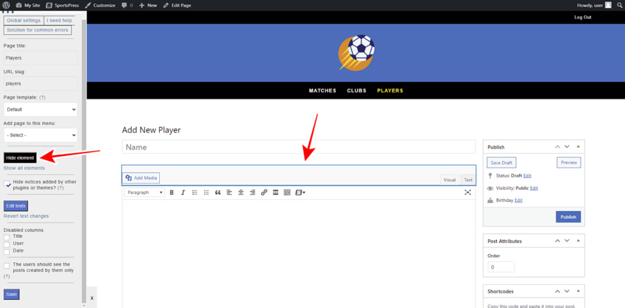Open SportsPress admin bar menu

62,5
